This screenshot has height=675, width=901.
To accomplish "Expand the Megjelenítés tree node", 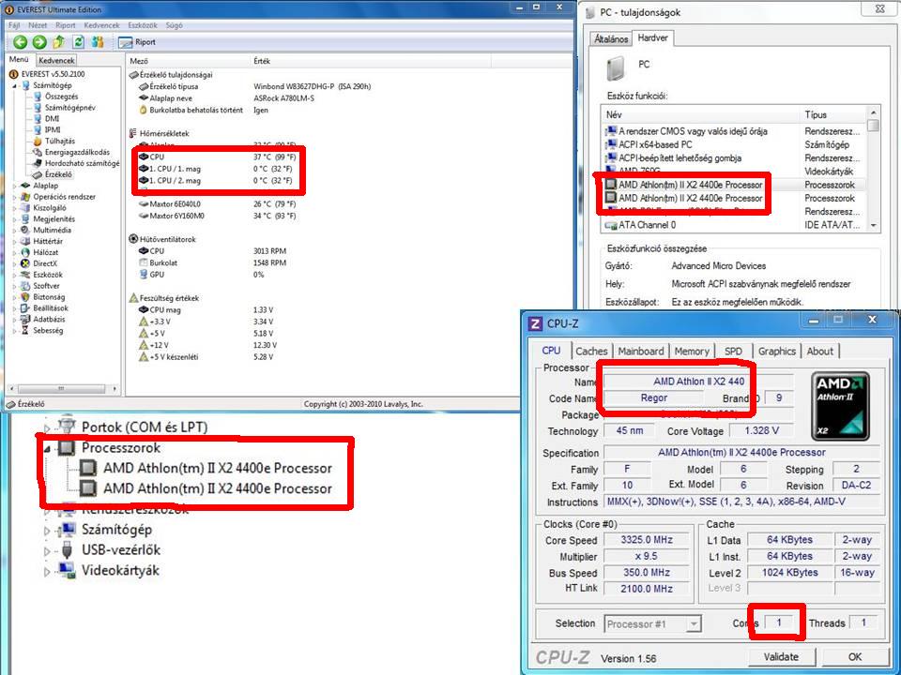I will tap(15, 218).
